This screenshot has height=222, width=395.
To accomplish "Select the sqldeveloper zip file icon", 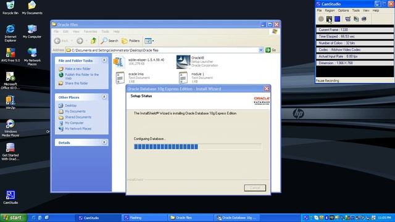I will click(119, 62).
